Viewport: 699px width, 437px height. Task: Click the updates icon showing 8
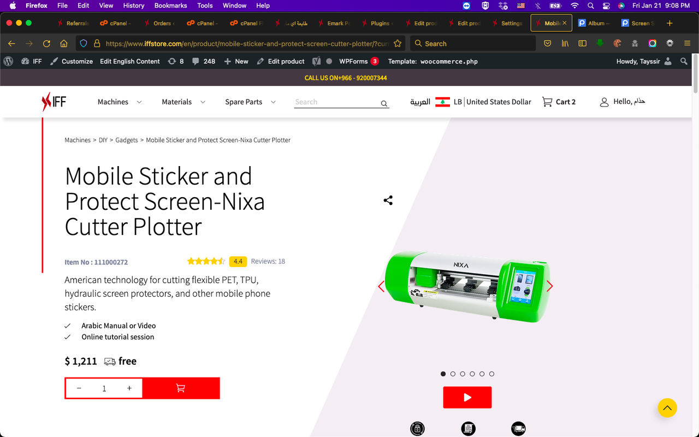pyautogui.click(x=175, y=61)
